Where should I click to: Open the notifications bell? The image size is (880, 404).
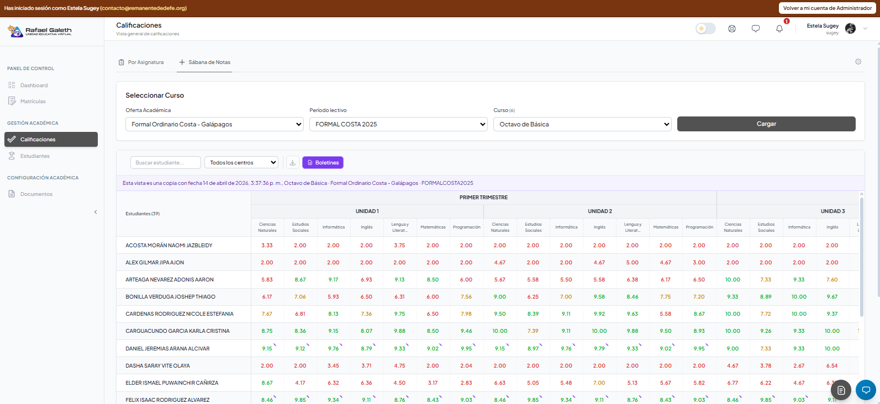coord(779,29)
